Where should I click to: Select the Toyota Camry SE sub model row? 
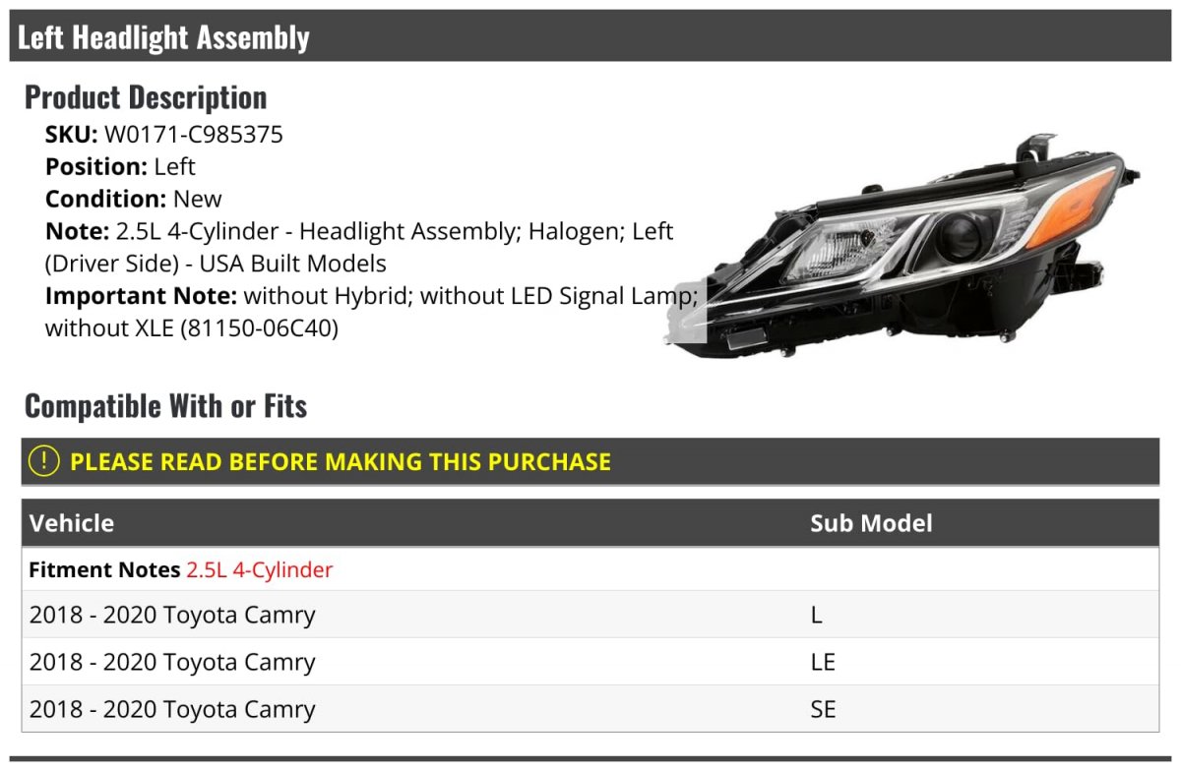pos(590,709)
